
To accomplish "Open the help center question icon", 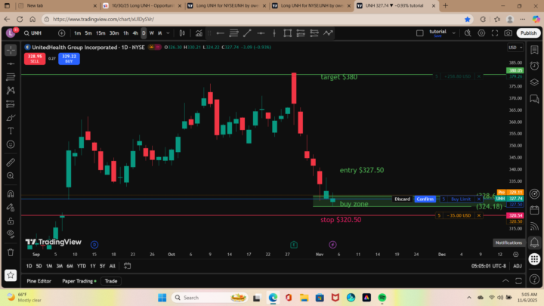I will tap(534, 279).
